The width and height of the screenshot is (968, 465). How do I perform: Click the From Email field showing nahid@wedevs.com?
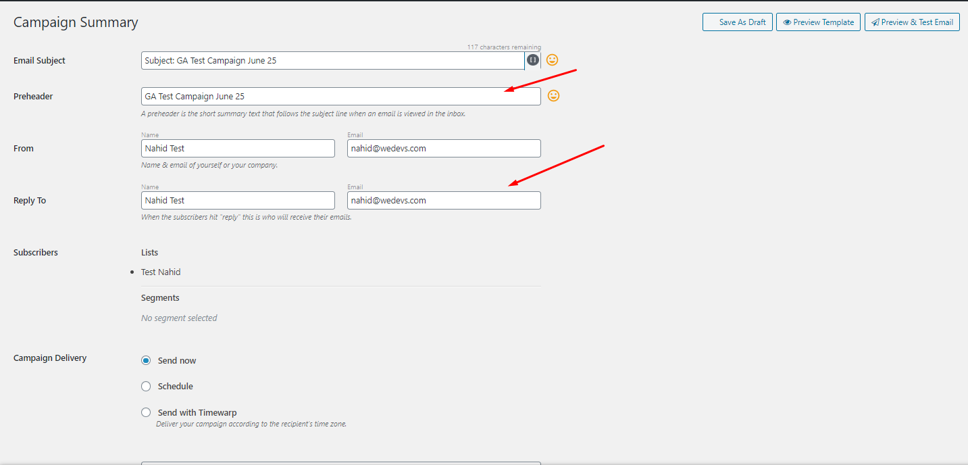point(443,148)
